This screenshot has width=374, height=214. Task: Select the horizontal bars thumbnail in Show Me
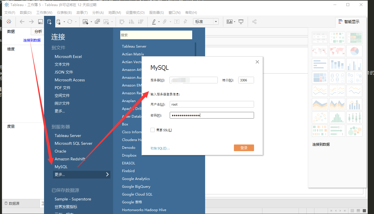(x=320, y=64)
